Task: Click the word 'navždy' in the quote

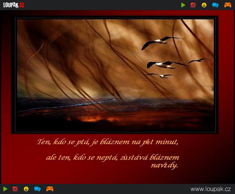Action: click(x=164, y=166)
